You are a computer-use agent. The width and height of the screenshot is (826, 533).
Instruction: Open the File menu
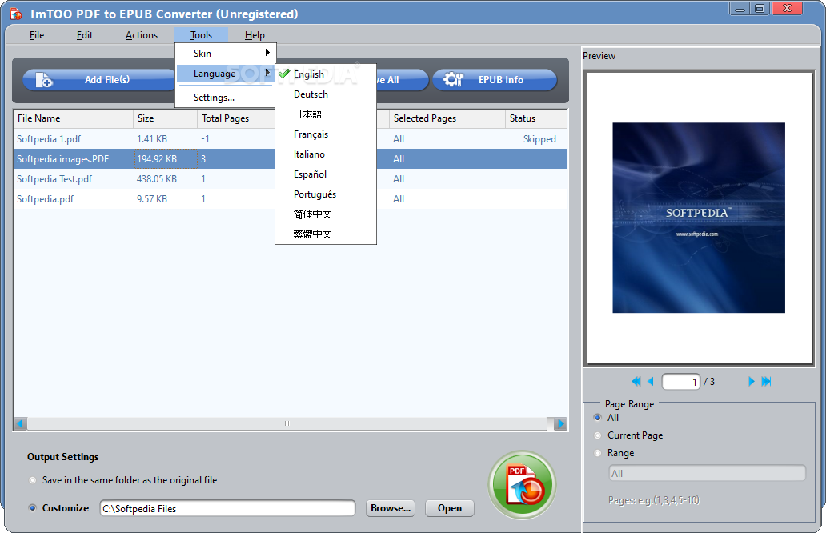pos(36,35)
